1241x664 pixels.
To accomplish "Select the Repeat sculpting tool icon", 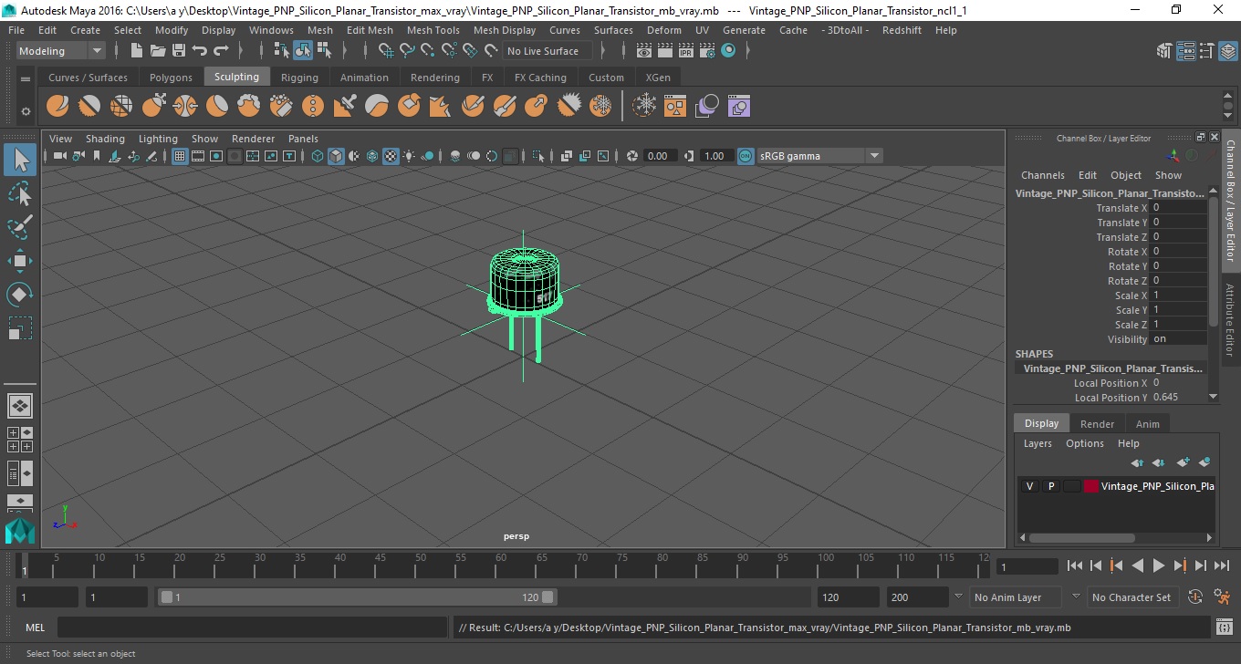I will (x=313, y=107).
